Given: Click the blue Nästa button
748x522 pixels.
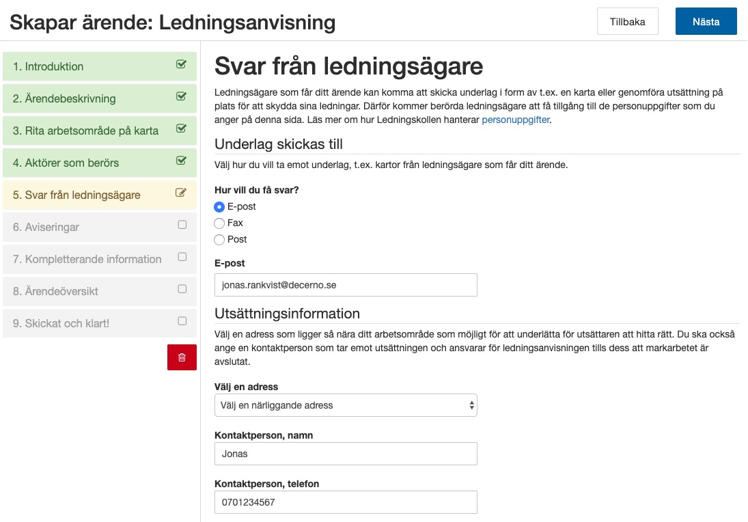Looking at the screenshot, I should pos(706,21).
